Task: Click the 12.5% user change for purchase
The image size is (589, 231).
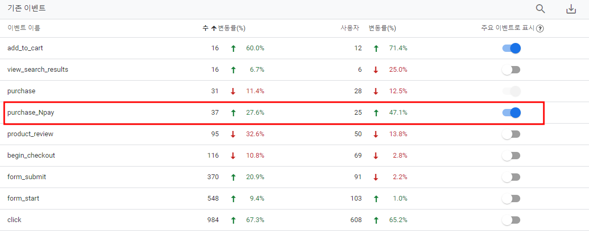Action: pos(398,91)
